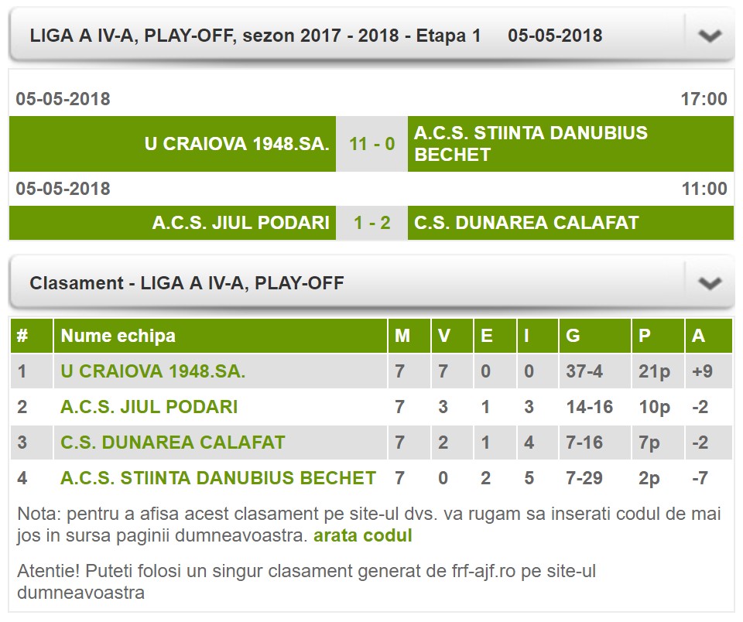Open C.S. DUNAREA CALAFAT team in standings
This screenshot has width=743, height=622.
(173, 443)
